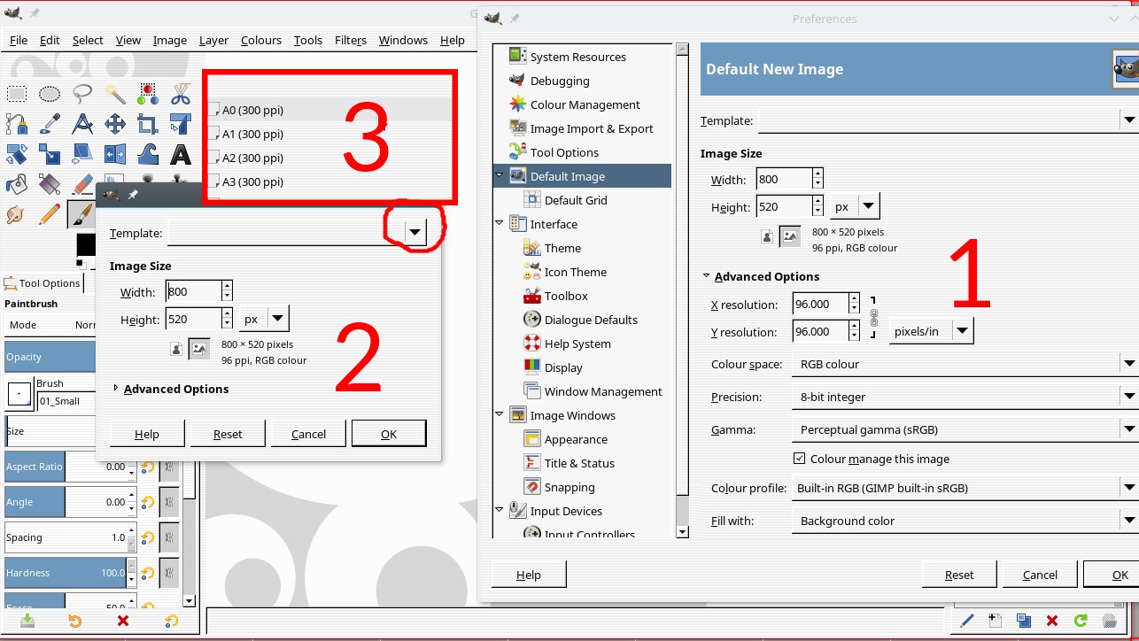The height and width of the screenshot is (641, 1139).
Task: Pick the Colour Picker eyedropper tool
Action: (50, 124)
